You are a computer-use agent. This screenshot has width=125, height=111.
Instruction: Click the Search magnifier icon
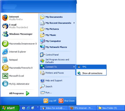(x=42, y=86)
